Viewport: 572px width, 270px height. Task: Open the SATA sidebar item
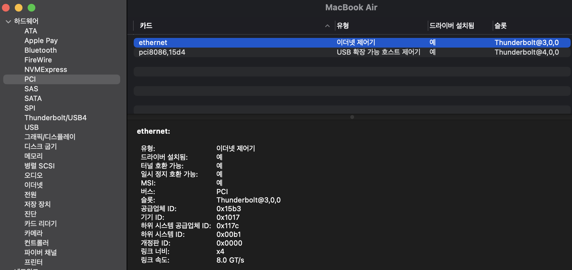(33, 98)
